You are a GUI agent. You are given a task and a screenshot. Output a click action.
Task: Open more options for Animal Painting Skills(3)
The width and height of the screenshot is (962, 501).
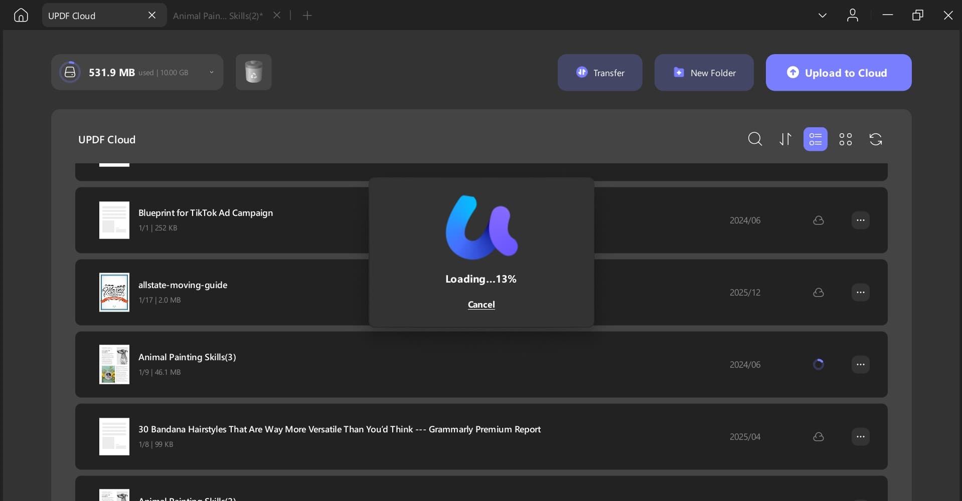[860, 365]
